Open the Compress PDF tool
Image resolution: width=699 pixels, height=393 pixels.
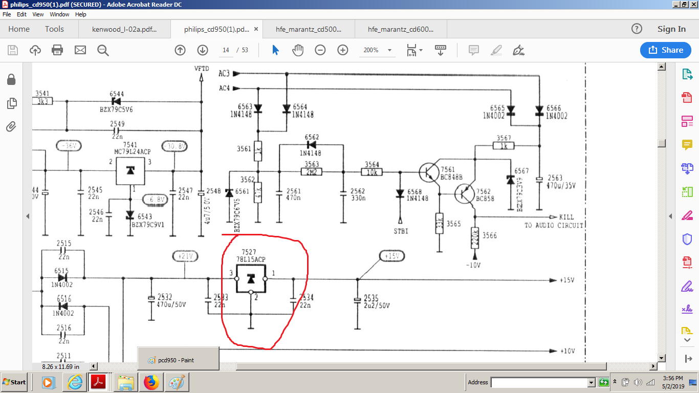pyautogui.click(x=687, y=263)
